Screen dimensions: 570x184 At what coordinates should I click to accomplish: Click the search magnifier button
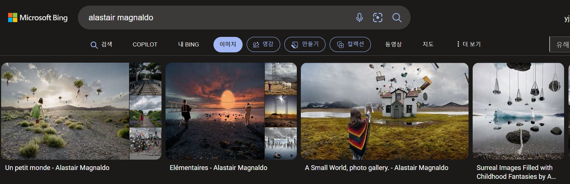pyautogui.click(x=397, y=17)
